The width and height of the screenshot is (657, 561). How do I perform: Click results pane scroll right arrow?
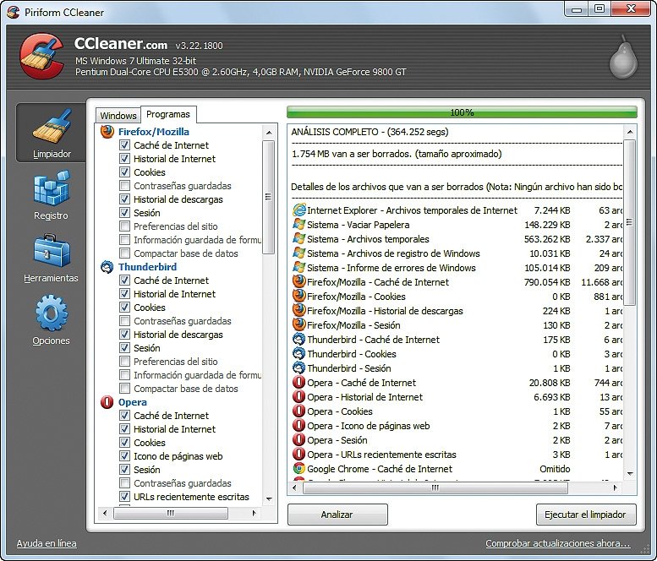[x=615, y=487]
